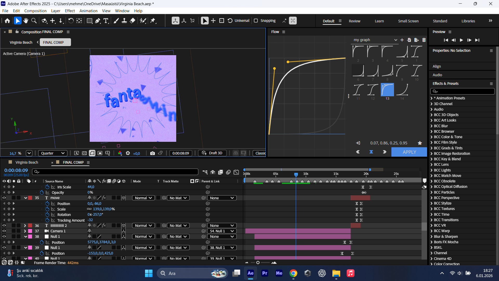Favorite the curve with star icon
Image resolution: width=499 pixels, height=281 pixels.
(x=420, y=143)
